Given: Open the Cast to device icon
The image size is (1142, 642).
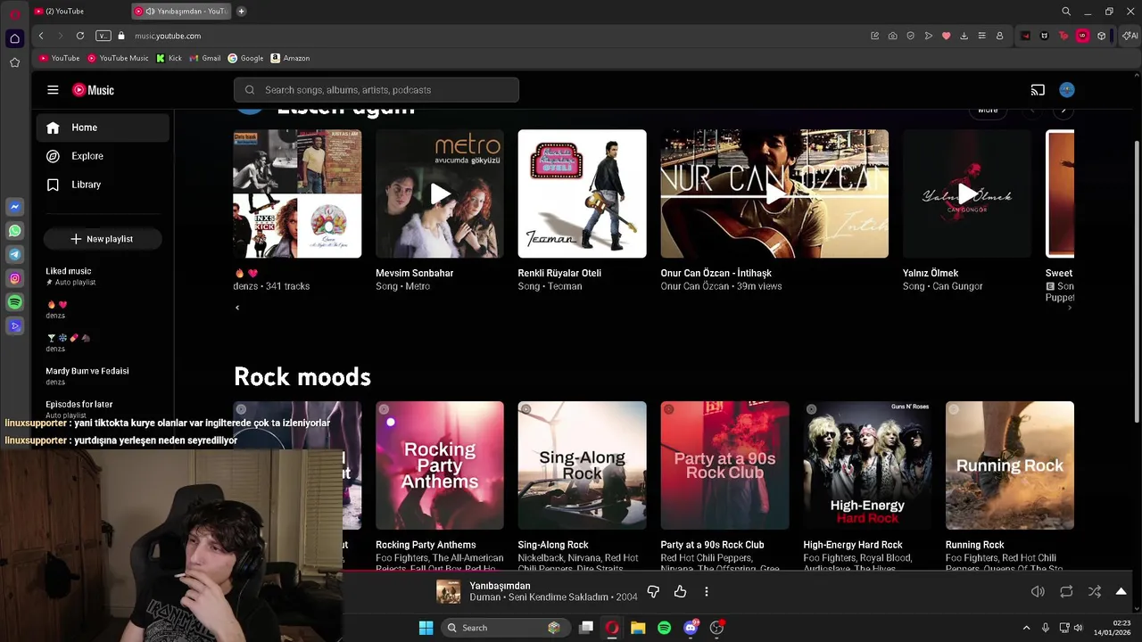Looking at the screenshot, I should (1038, 90).
